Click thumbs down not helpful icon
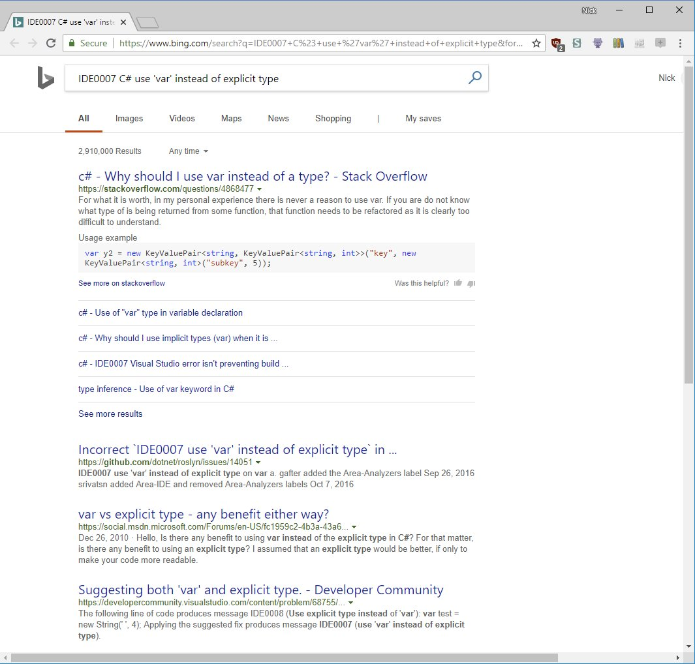 pos(471,284)
